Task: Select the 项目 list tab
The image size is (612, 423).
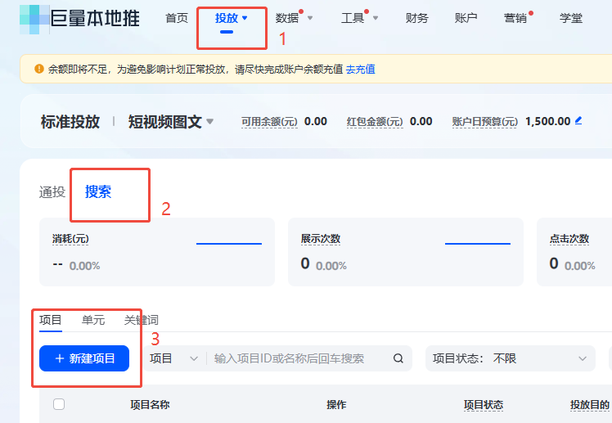Action: [x=51, y=320]
